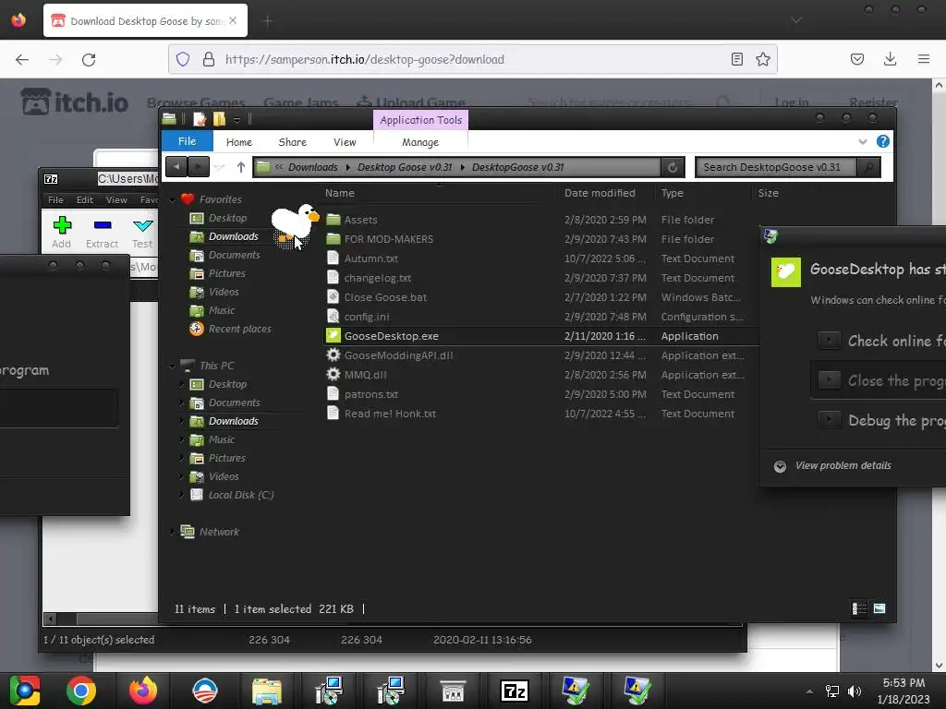This screenshot has height=709, width=946.
Task: Click the 7-Zip Test button
Action: tap(142, 232)
